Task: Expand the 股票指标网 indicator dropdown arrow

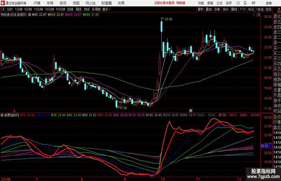Action: [2, 115]
